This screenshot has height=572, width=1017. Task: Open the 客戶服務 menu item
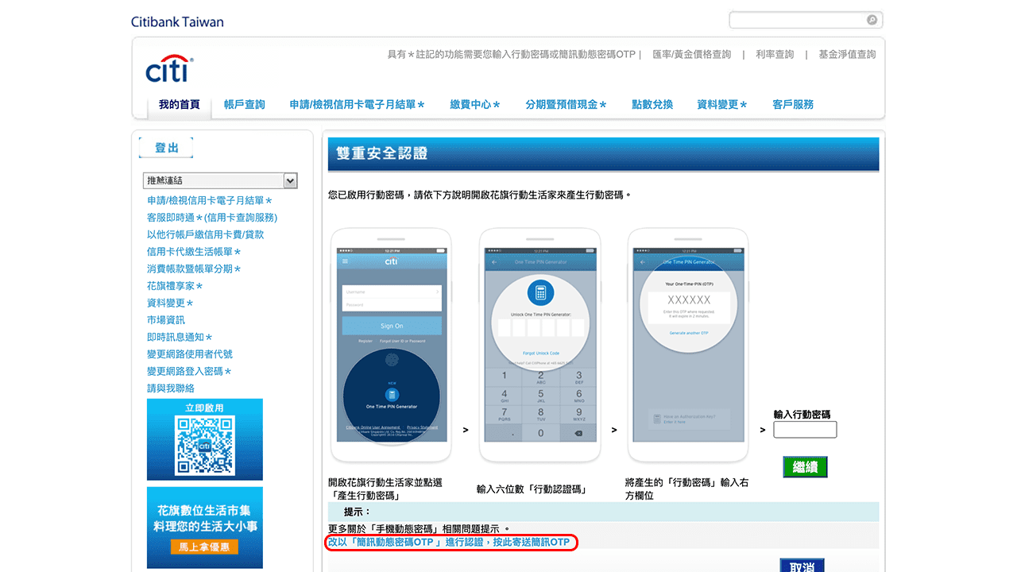coord(793,105)
